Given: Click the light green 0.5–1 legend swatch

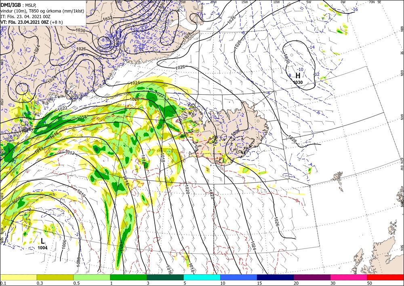Looking at the screenshot, I should pyautogui.click(x=92, y=277).
